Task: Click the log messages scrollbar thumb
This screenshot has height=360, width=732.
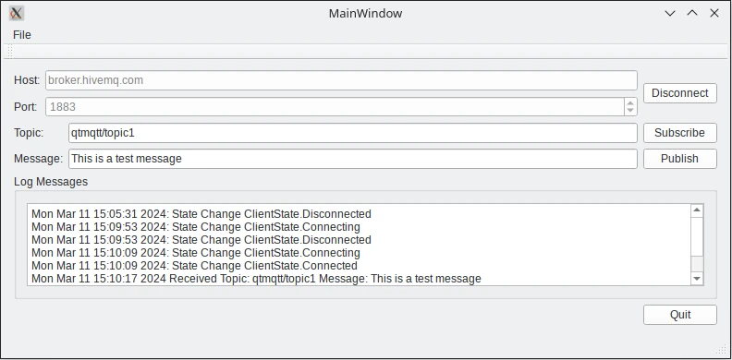Action: pyautogui.click(x=697, y=236)
